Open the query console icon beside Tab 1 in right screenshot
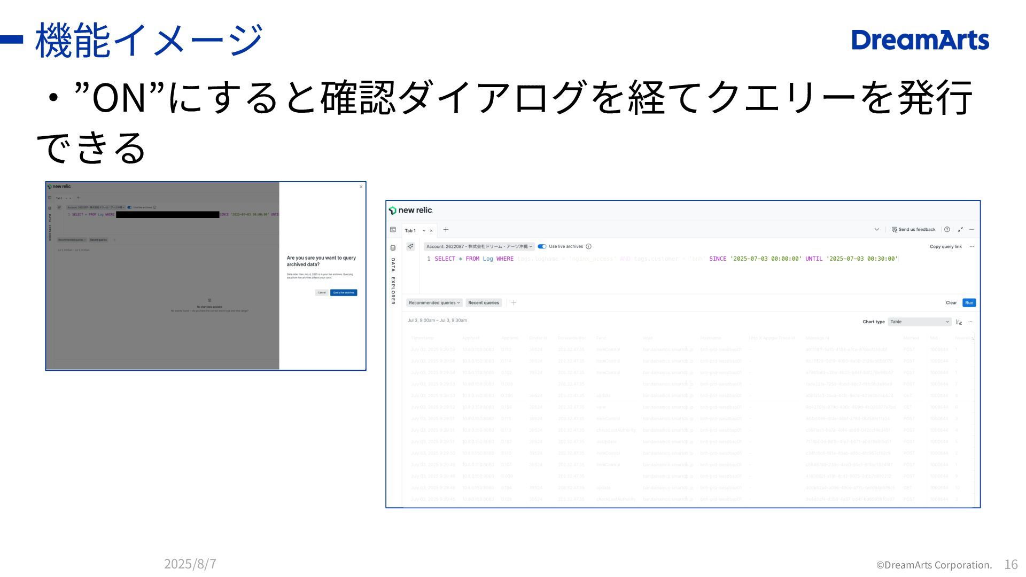 coord(393,230)
